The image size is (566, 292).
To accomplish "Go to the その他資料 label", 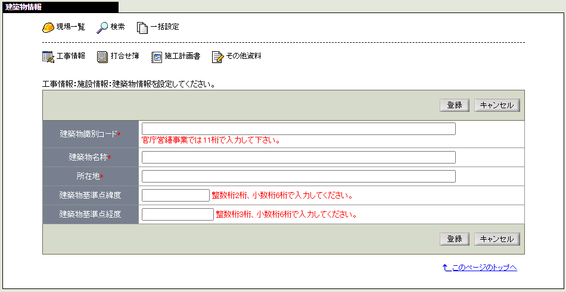I will [x=244, y=56].
